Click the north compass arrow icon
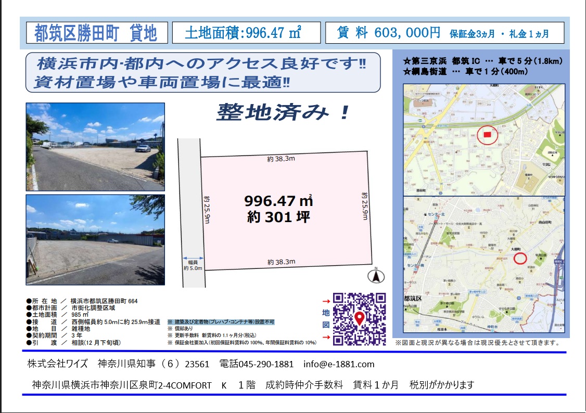This screenshot has width=586, height=413. [x=376, y=277]
